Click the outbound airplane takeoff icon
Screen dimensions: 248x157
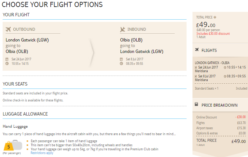(x=8, y=29)
